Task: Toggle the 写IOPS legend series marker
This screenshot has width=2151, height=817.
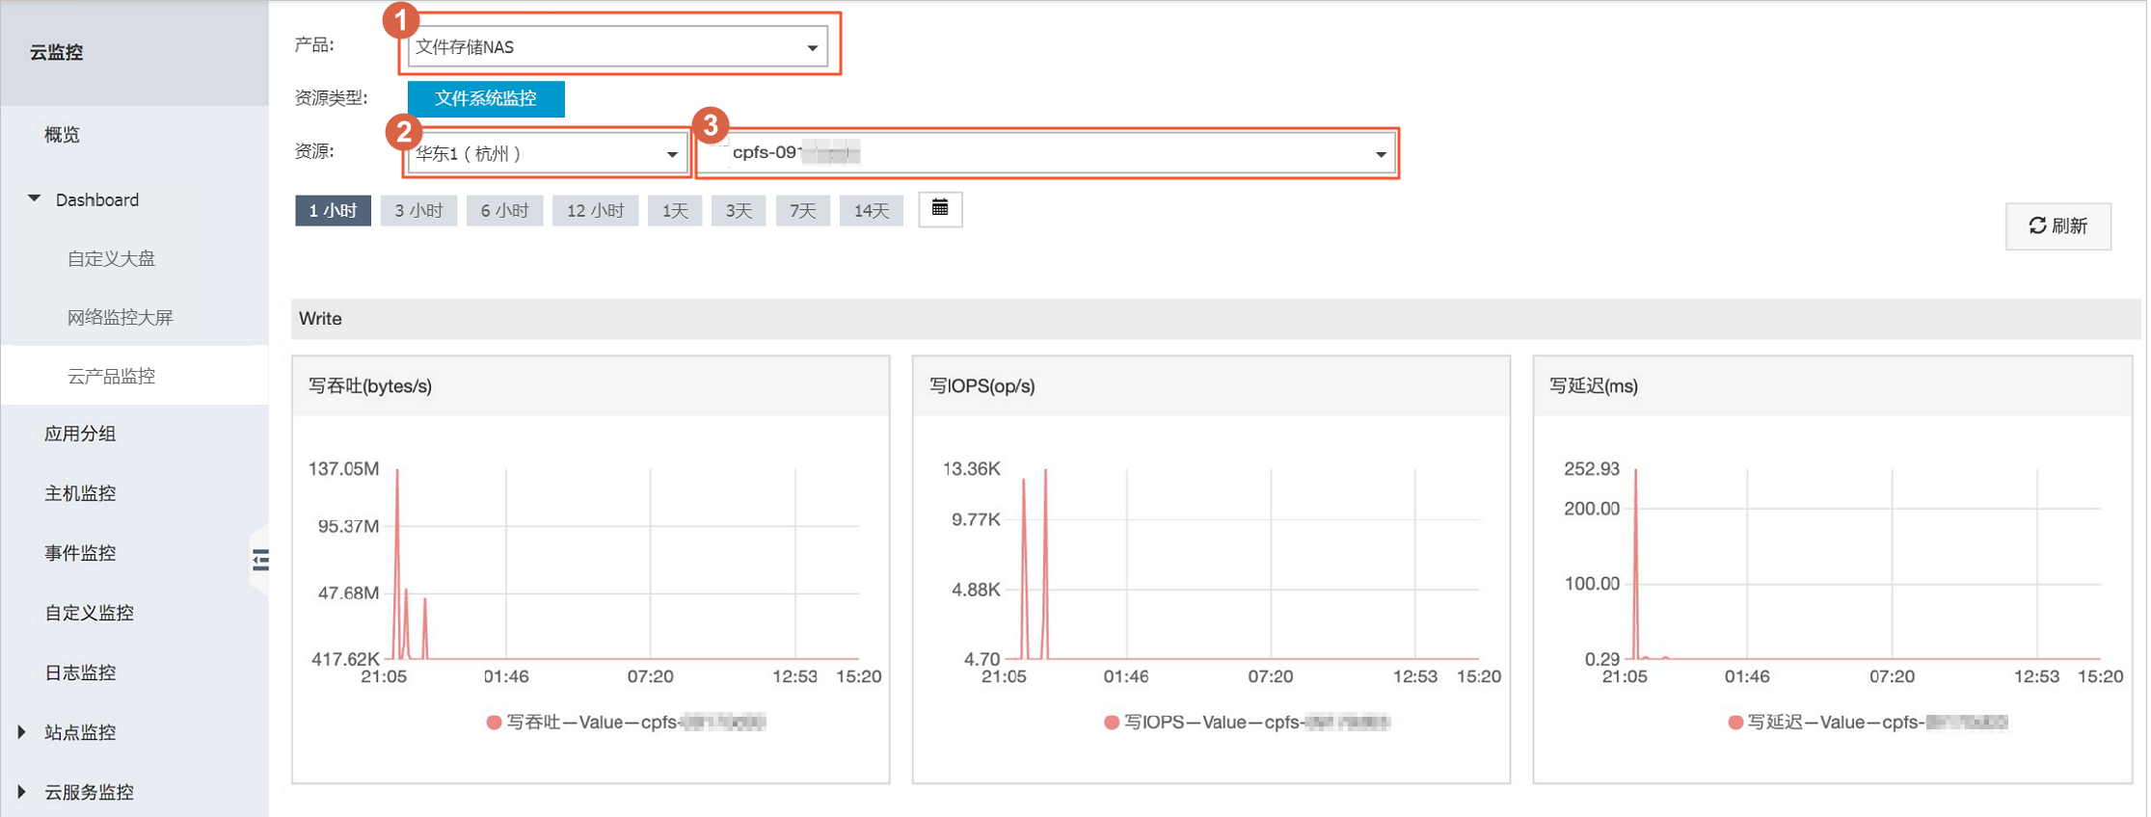Action: pos(1112,722)
